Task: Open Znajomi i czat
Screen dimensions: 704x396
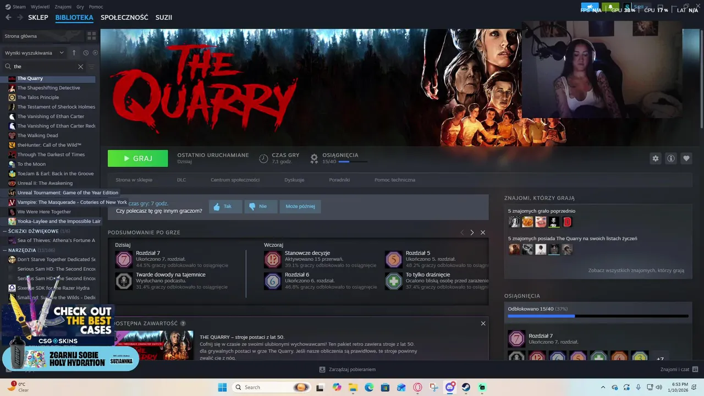Action: [679, 370]
